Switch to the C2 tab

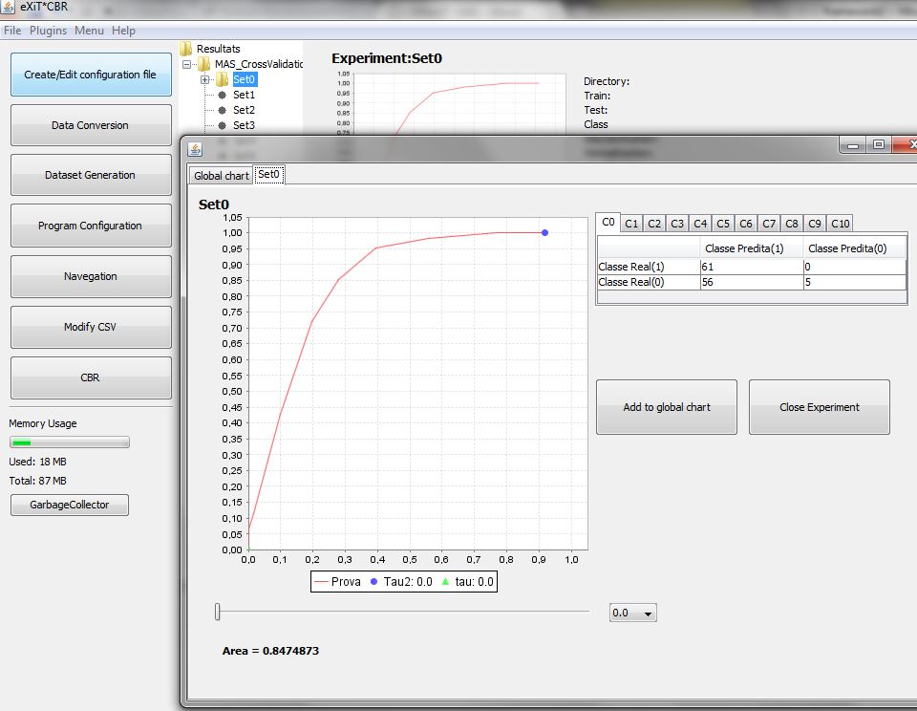(x=654, y=224)
